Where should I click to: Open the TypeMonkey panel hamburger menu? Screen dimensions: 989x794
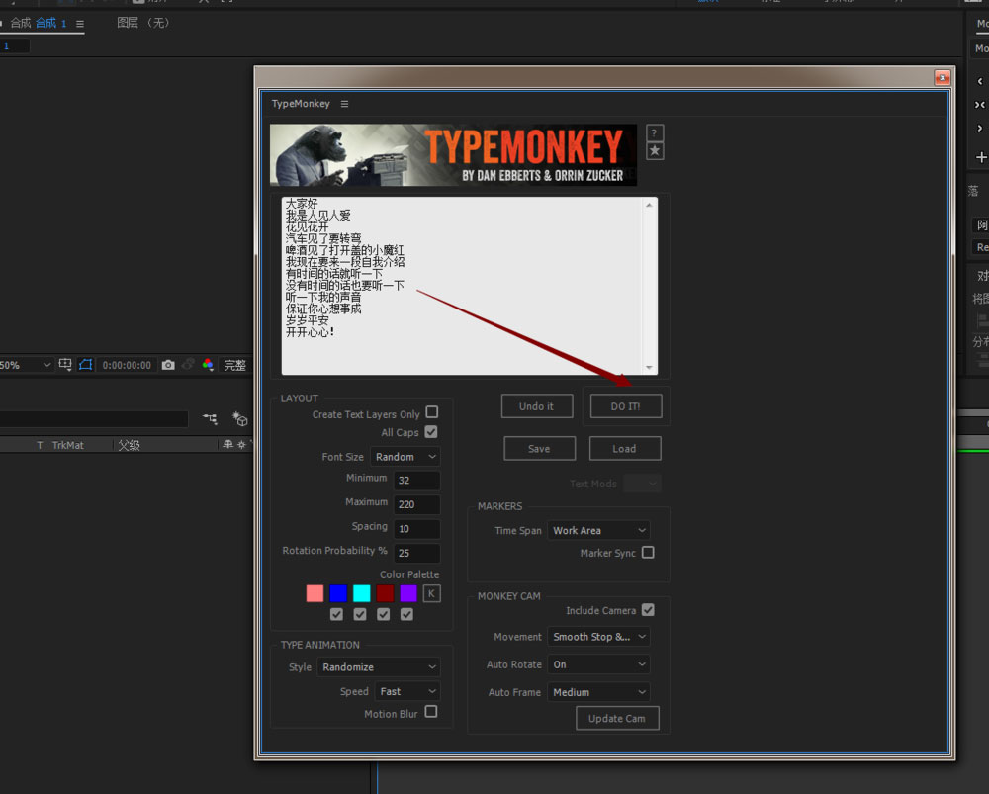click(x=344, y=104)
